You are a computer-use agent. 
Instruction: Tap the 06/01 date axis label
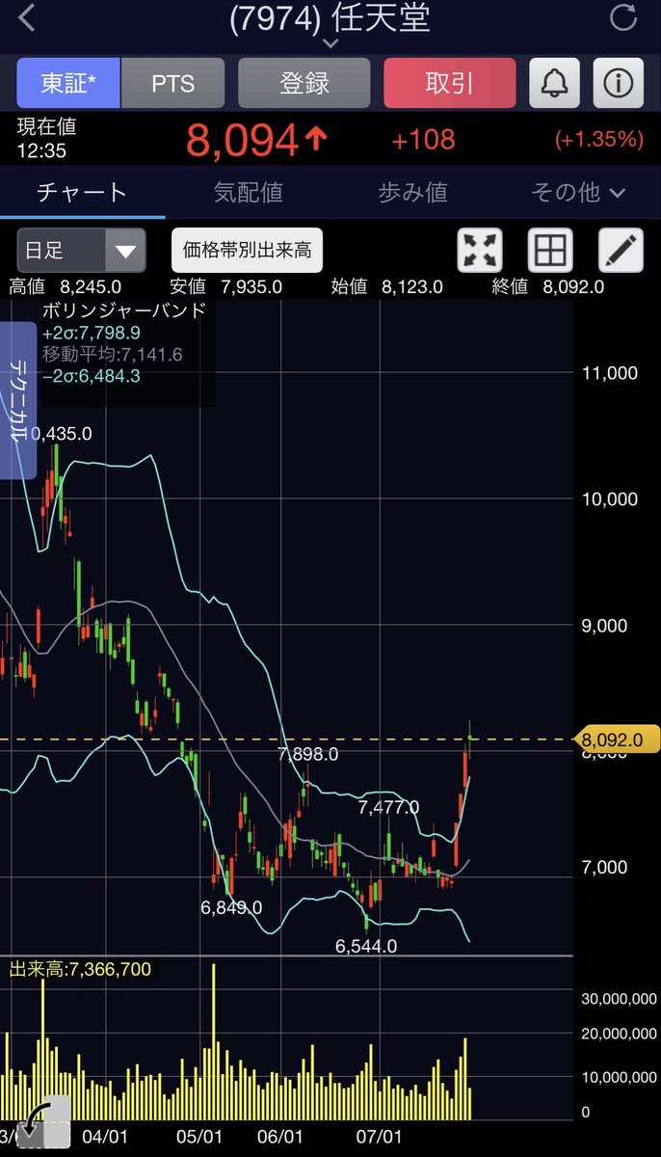pyautogui.click(x=281, y=1137)
